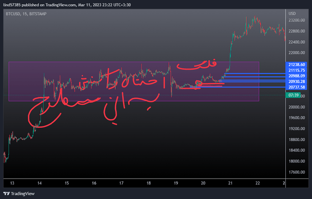Viewport: 312px width, 199px height.
Task: Click the 20737.58 blue price tag
Action: click(298, 87)
